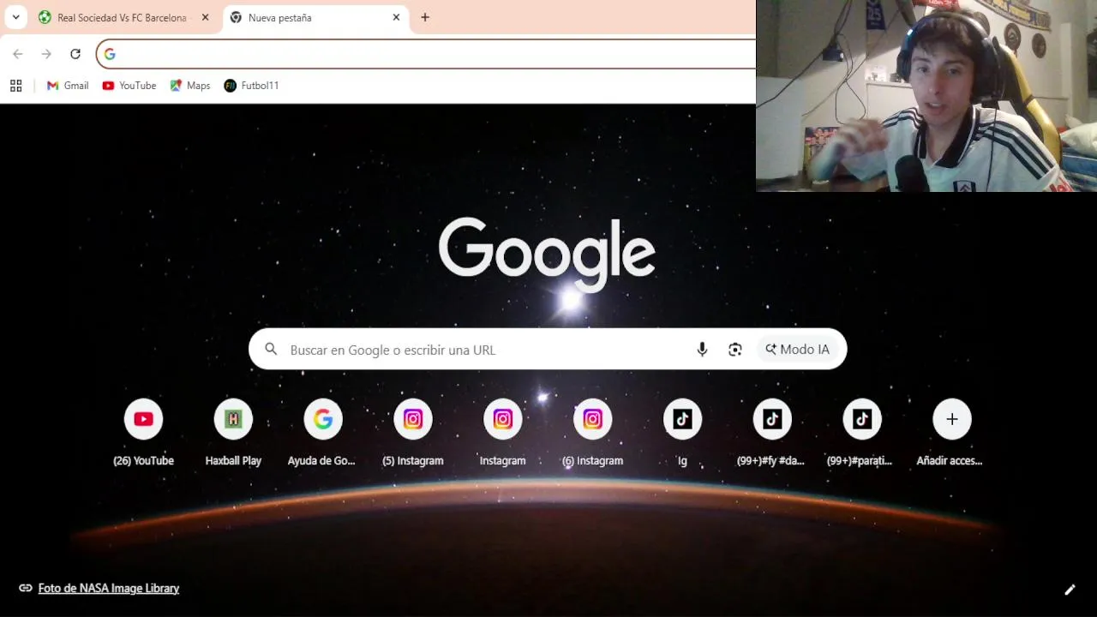Image resolution: width=1097 pixels, height=617 pixels.
Task: Open the Maps bookmark
Action: 190,86
